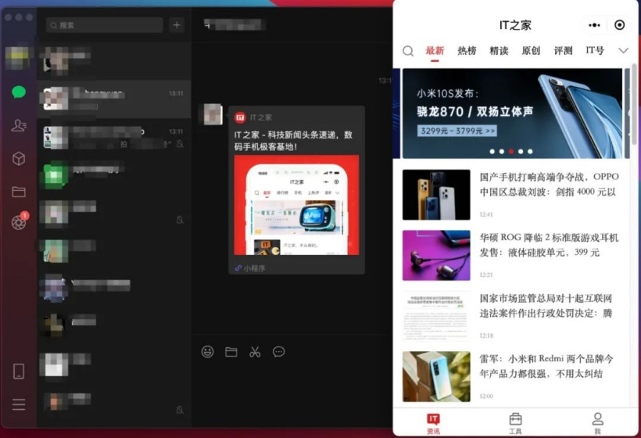Open the 资讯 bottom tab in IT之家

(433, 424)
